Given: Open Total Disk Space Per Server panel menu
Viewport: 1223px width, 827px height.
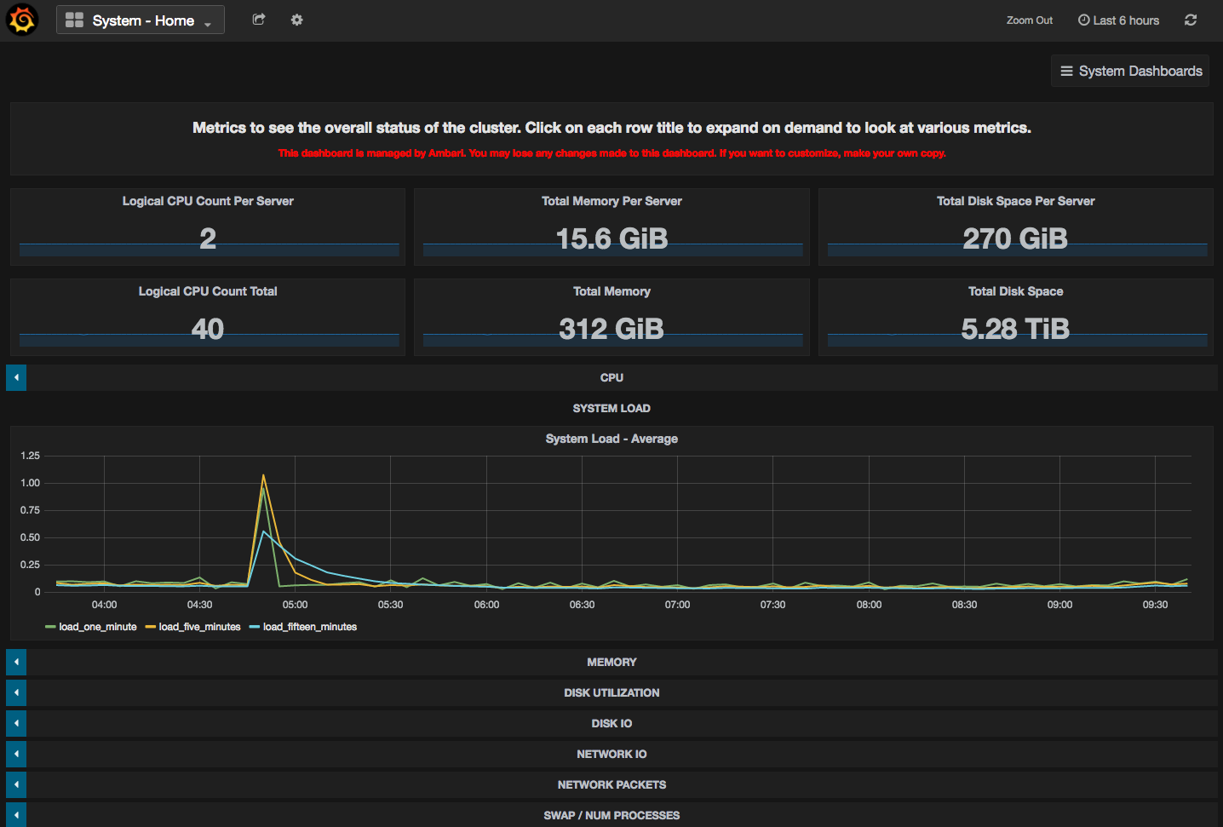Looking at the screenshot, I should pos(1015,201).
